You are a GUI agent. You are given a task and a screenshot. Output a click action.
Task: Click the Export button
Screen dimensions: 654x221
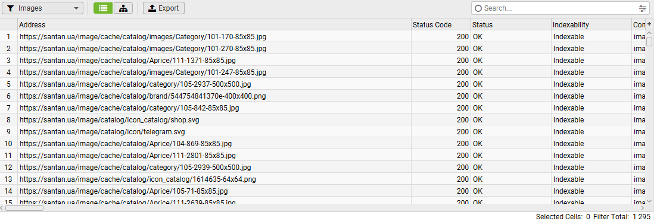pyautogui.click(x=163, y=8)
